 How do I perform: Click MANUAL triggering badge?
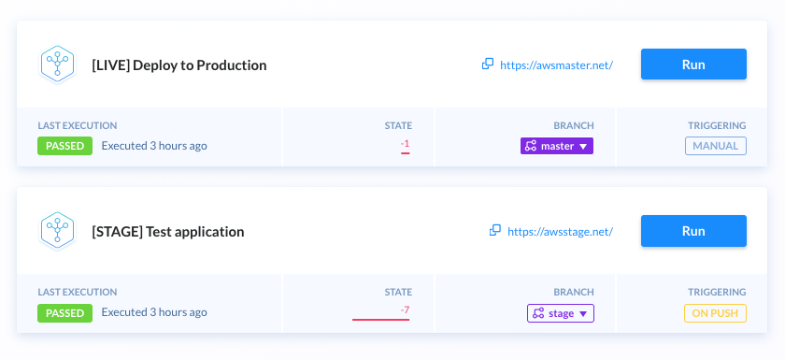click(716, 146)
